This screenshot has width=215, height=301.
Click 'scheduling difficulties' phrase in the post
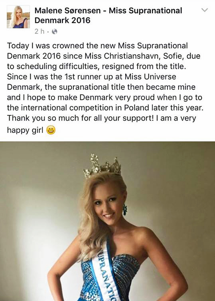coord(58,66)
